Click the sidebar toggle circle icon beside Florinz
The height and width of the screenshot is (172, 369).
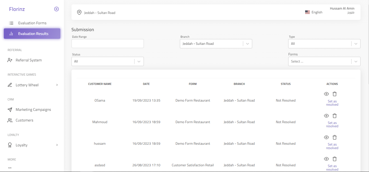click(56, 9)
